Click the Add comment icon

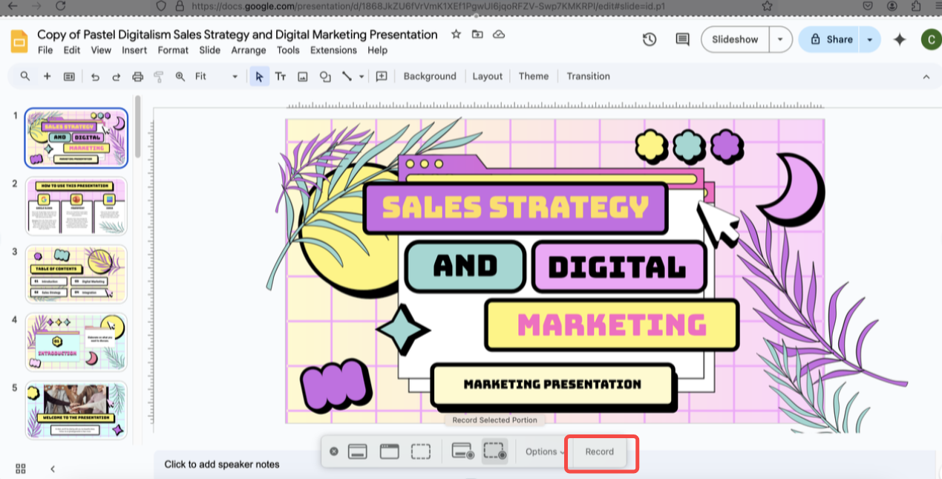tap(382, 76)
